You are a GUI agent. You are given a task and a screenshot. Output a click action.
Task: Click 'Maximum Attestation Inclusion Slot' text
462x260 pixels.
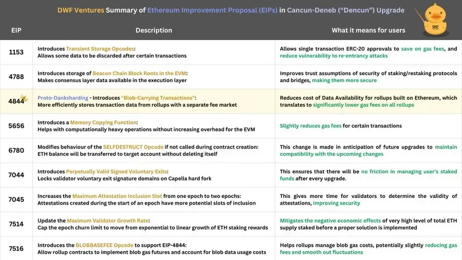point(117,196)
